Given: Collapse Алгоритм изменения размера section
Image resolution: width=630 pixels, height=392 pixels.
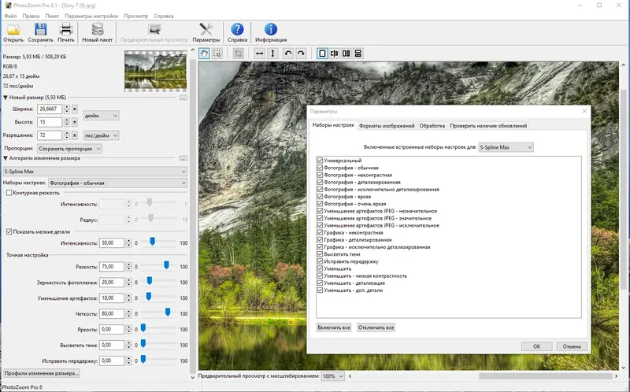Looking at the screenshot, I should pyautogui.click(x=6, y=158).
